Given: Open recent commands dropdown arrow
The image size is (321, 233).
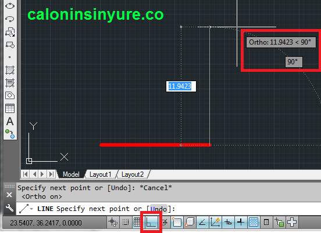Looking at the screenshot, I should [x=32, y=209].
